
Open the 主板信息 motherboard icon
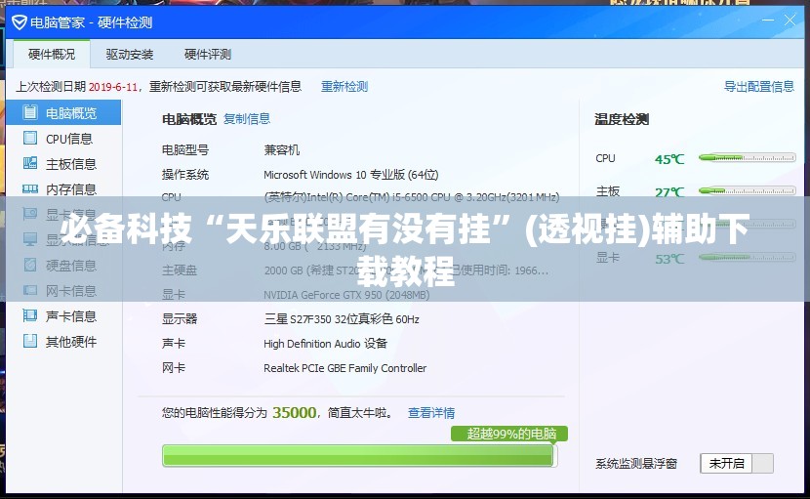tap(30, 163)
